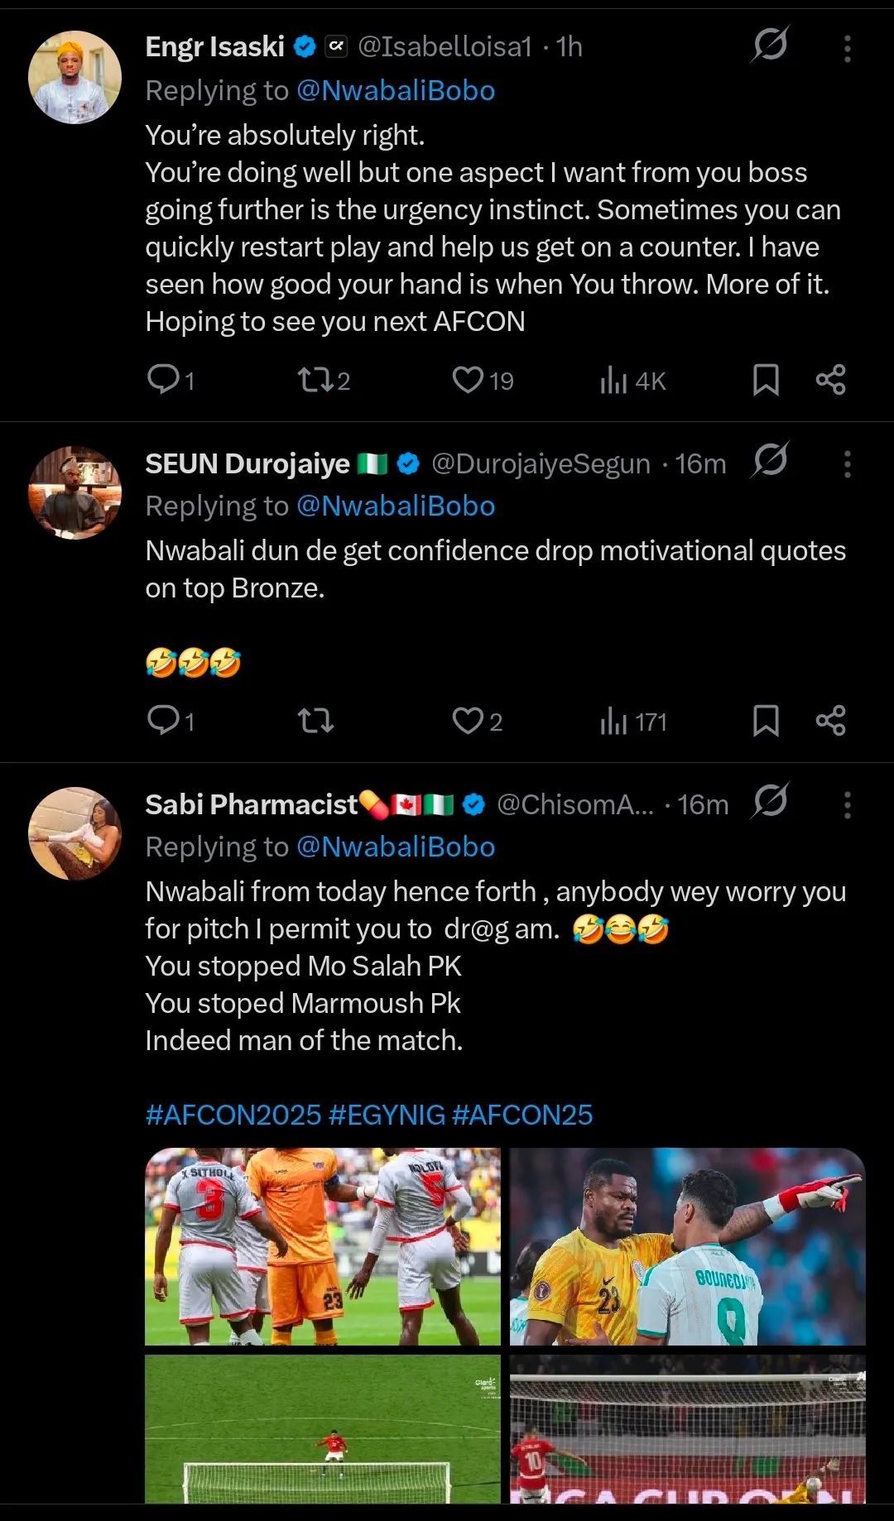Like SEUN Durojaiye's tweet
Image resolution: width=894 pixels, height=1521 pixels.
point(468,721)
